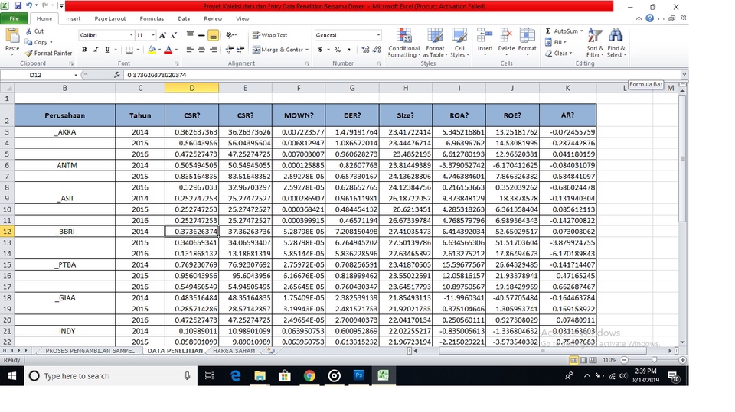Open Sort & Filter options
Viewport: 735px width, 412px height.
593,43
